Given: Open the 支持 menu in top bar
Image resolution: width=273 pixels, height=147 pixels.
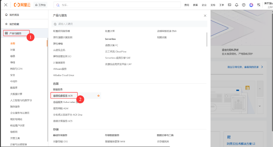Looking at the screenshot, I should click(x=213, y=5).
